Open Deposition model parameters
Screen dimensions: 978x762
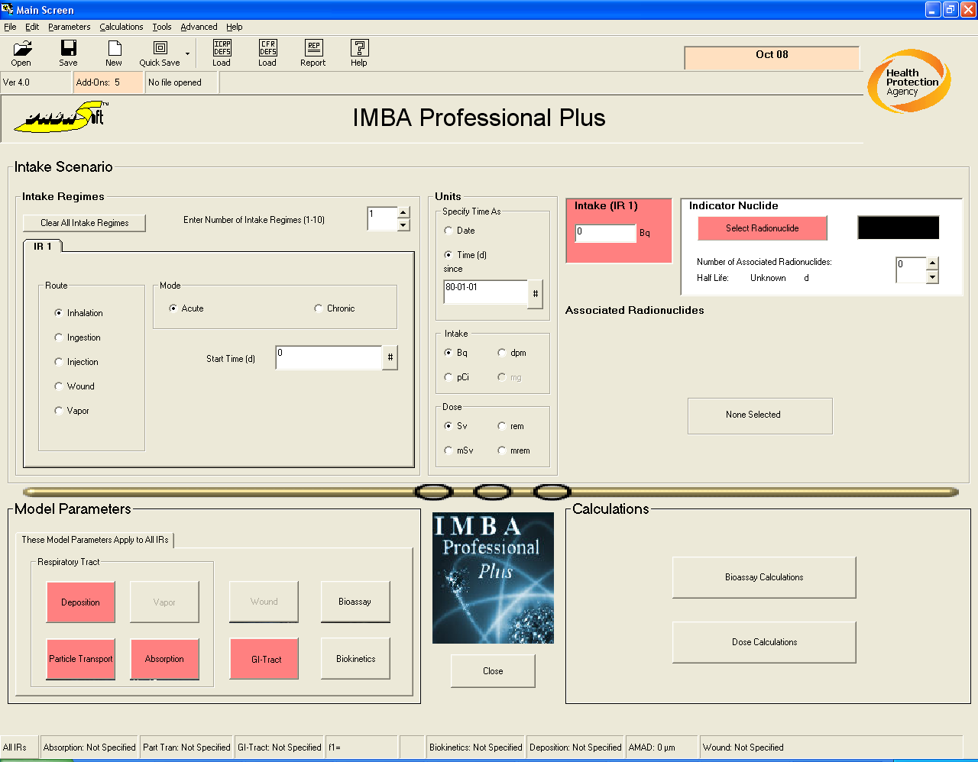[80, 602]
